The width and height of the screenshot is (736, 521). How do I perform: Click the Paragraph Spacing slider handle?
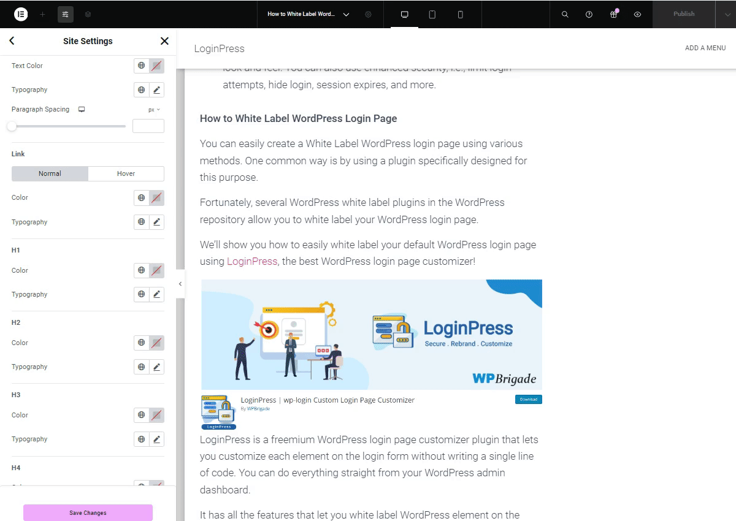click(x=12, y=126)
